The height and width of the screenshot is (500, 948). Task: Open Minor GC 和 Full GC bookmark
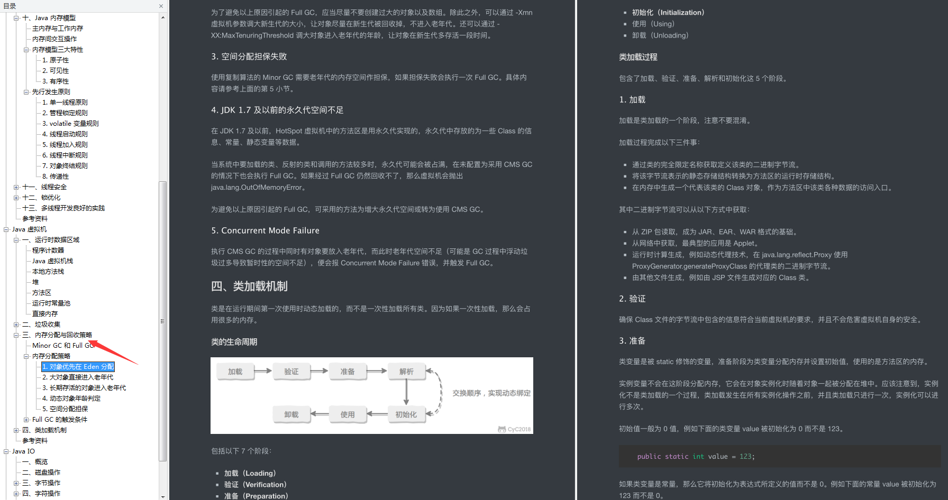point(63,346)
